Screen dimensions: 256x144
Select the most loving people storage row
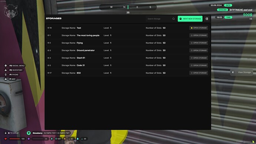tap(128, 35)
